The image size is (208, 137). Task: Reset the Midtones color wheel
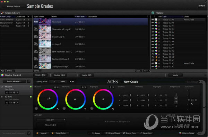coord(85,109)
